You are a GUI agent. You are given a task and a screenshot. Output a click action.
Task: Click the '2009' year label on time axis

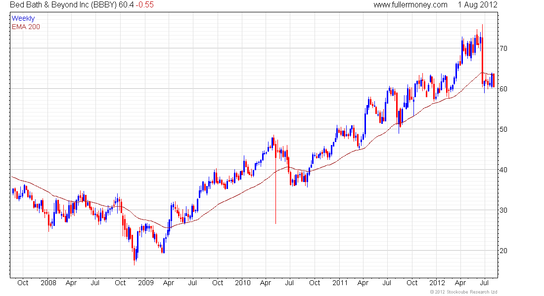click(146, 283)
